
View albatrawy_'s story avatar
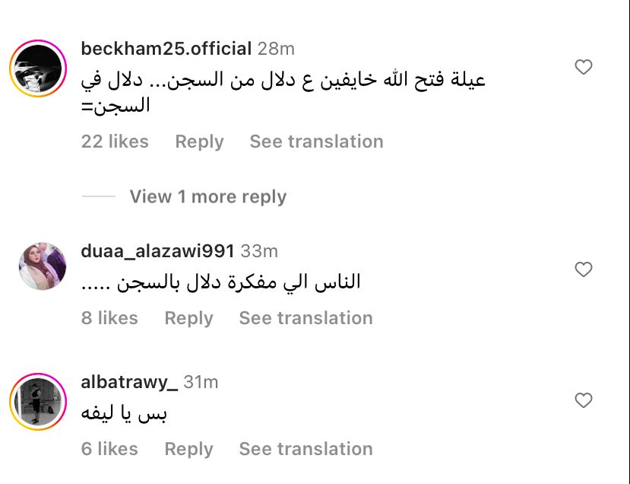[x=38, y=401]
